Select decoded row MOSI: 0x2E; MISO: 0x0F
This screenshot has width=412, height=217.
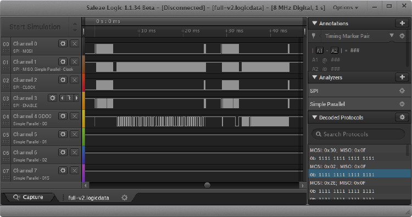(337, 183)
